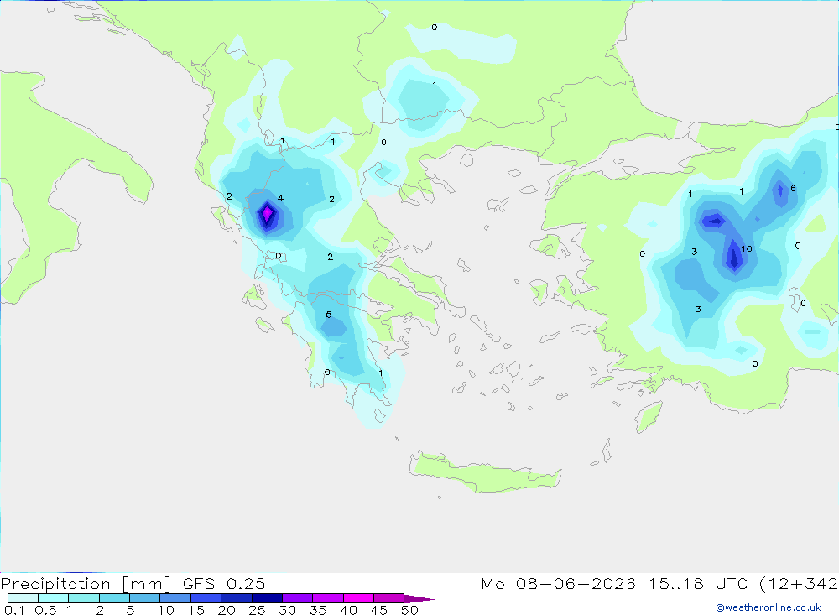Select the legend swatch between 30 and 35
Viewport: 839px width, 615px height.
point(297,598)
